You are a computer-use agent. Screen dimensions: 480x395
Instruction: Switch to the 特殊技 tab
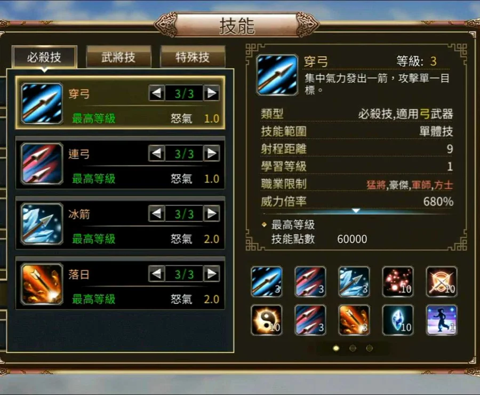tap(193, 57)
